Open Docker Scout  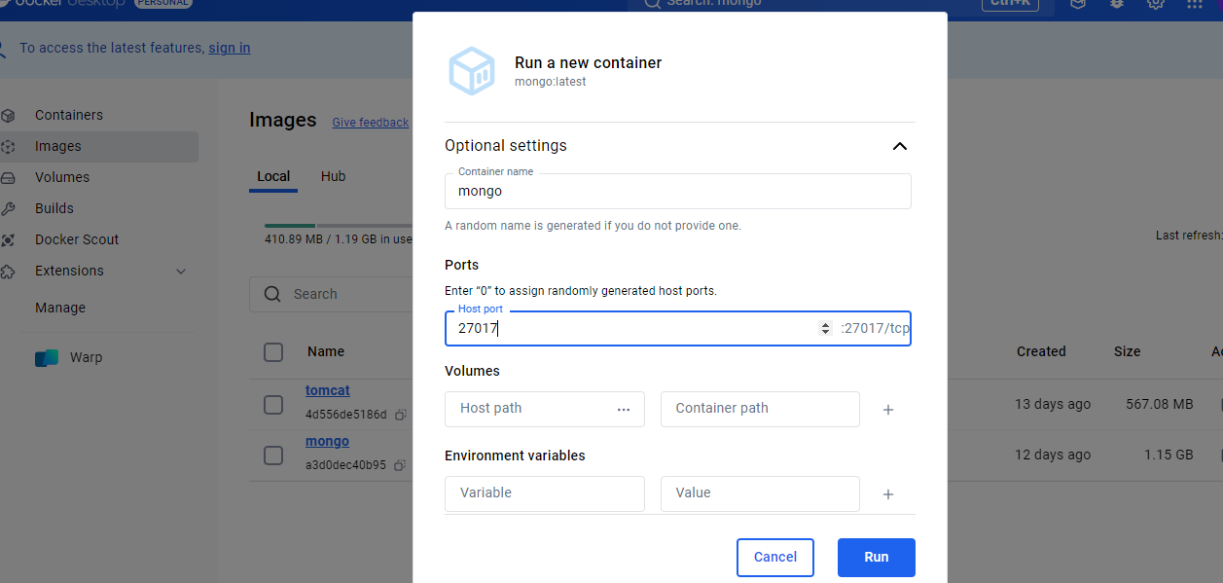click(77, 239)
